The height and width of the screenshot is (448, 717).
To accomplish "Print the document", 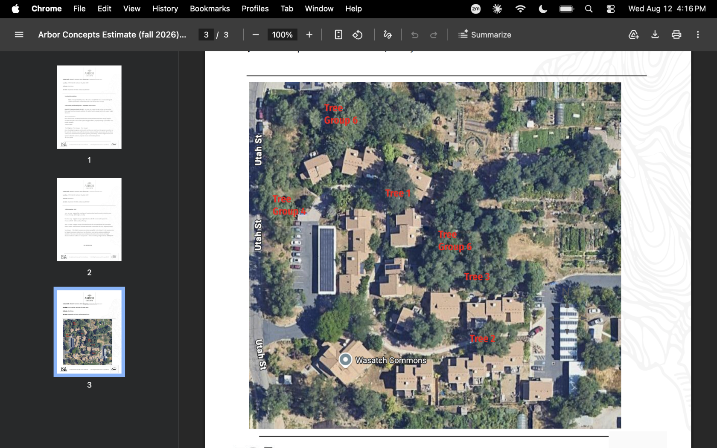I will pos(676,35).
